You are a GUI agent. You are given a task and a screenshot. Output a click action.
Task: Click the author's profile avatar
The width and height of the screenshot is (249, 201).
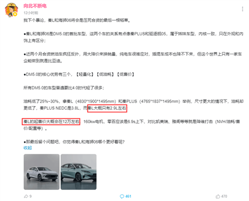(x=11, y=10)
